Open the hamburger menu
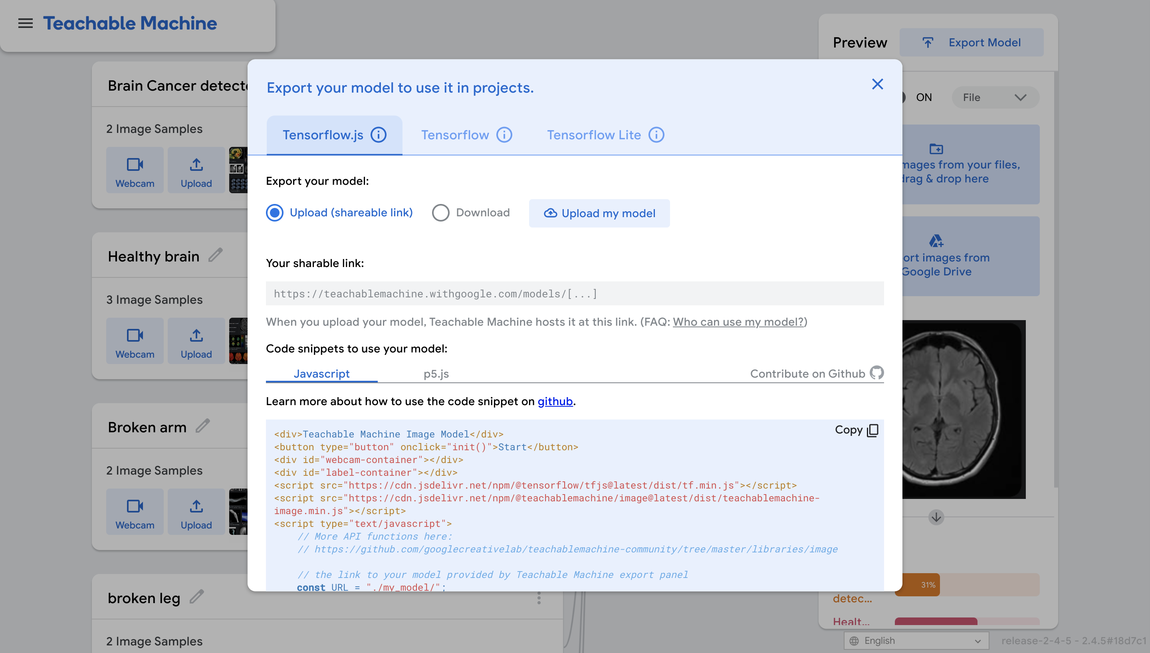 point(25,23)
